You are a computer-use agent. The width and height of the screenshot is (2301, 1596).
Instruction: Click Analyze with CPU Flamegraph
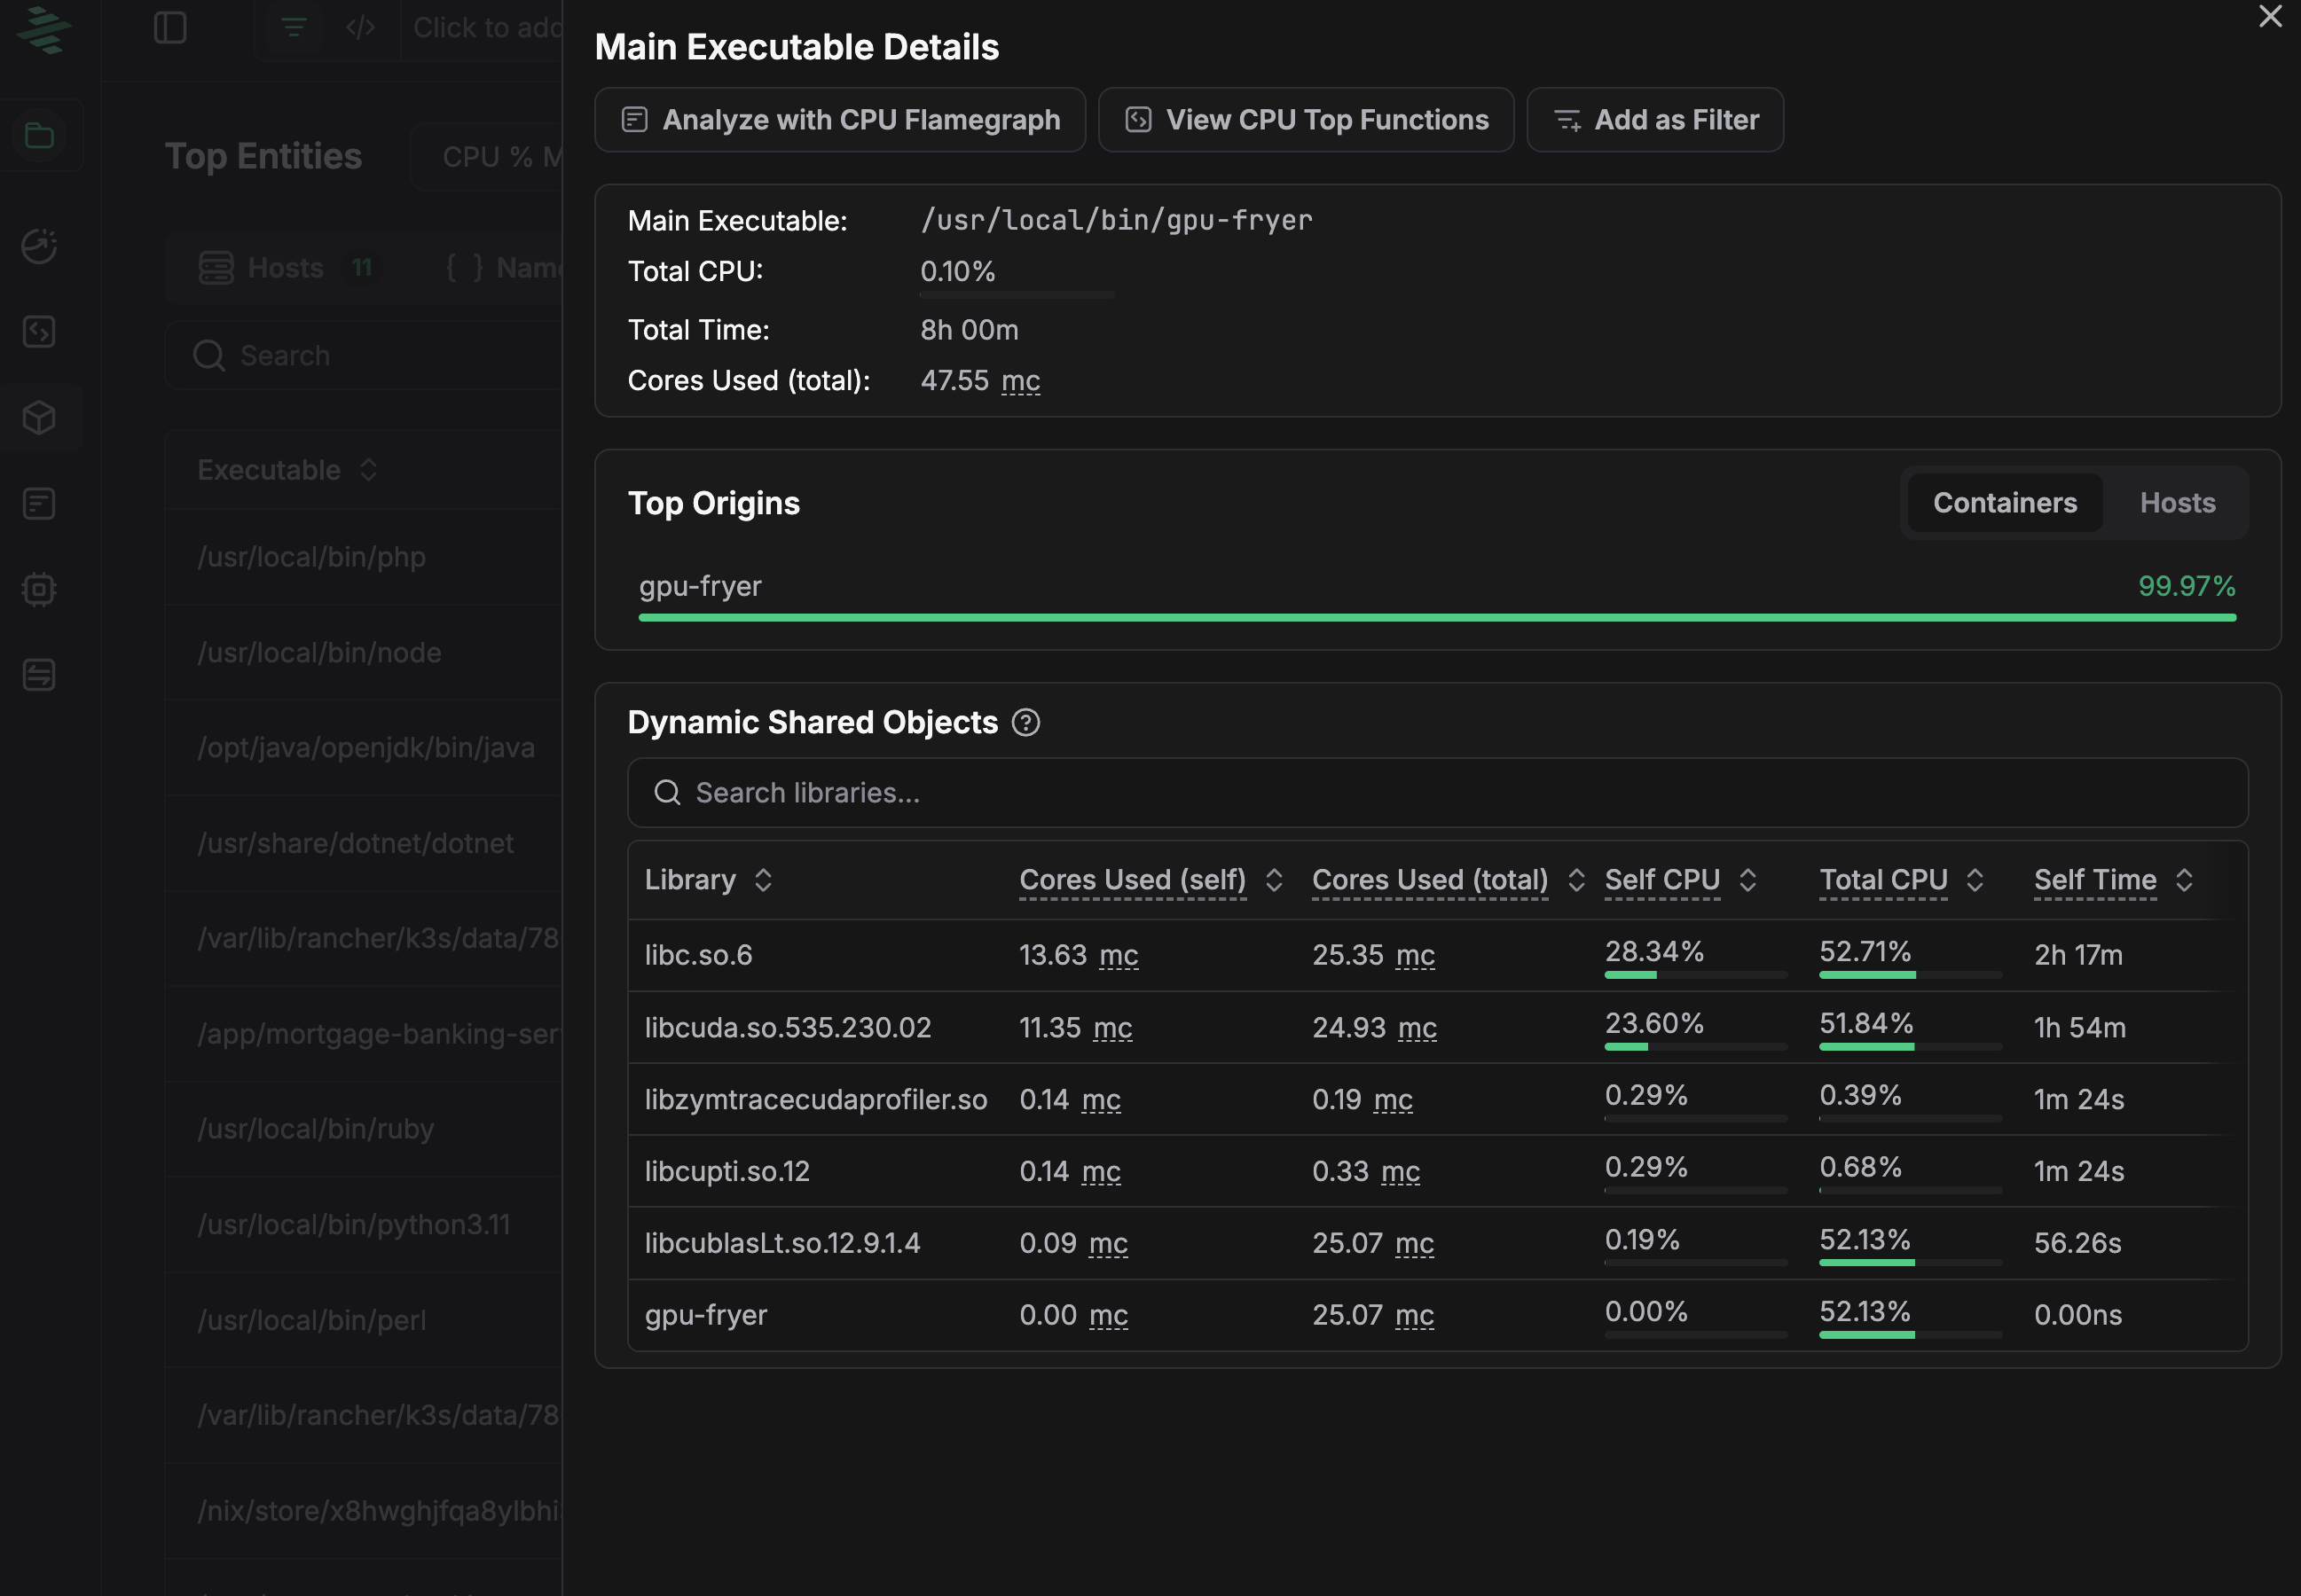(838, 119)
